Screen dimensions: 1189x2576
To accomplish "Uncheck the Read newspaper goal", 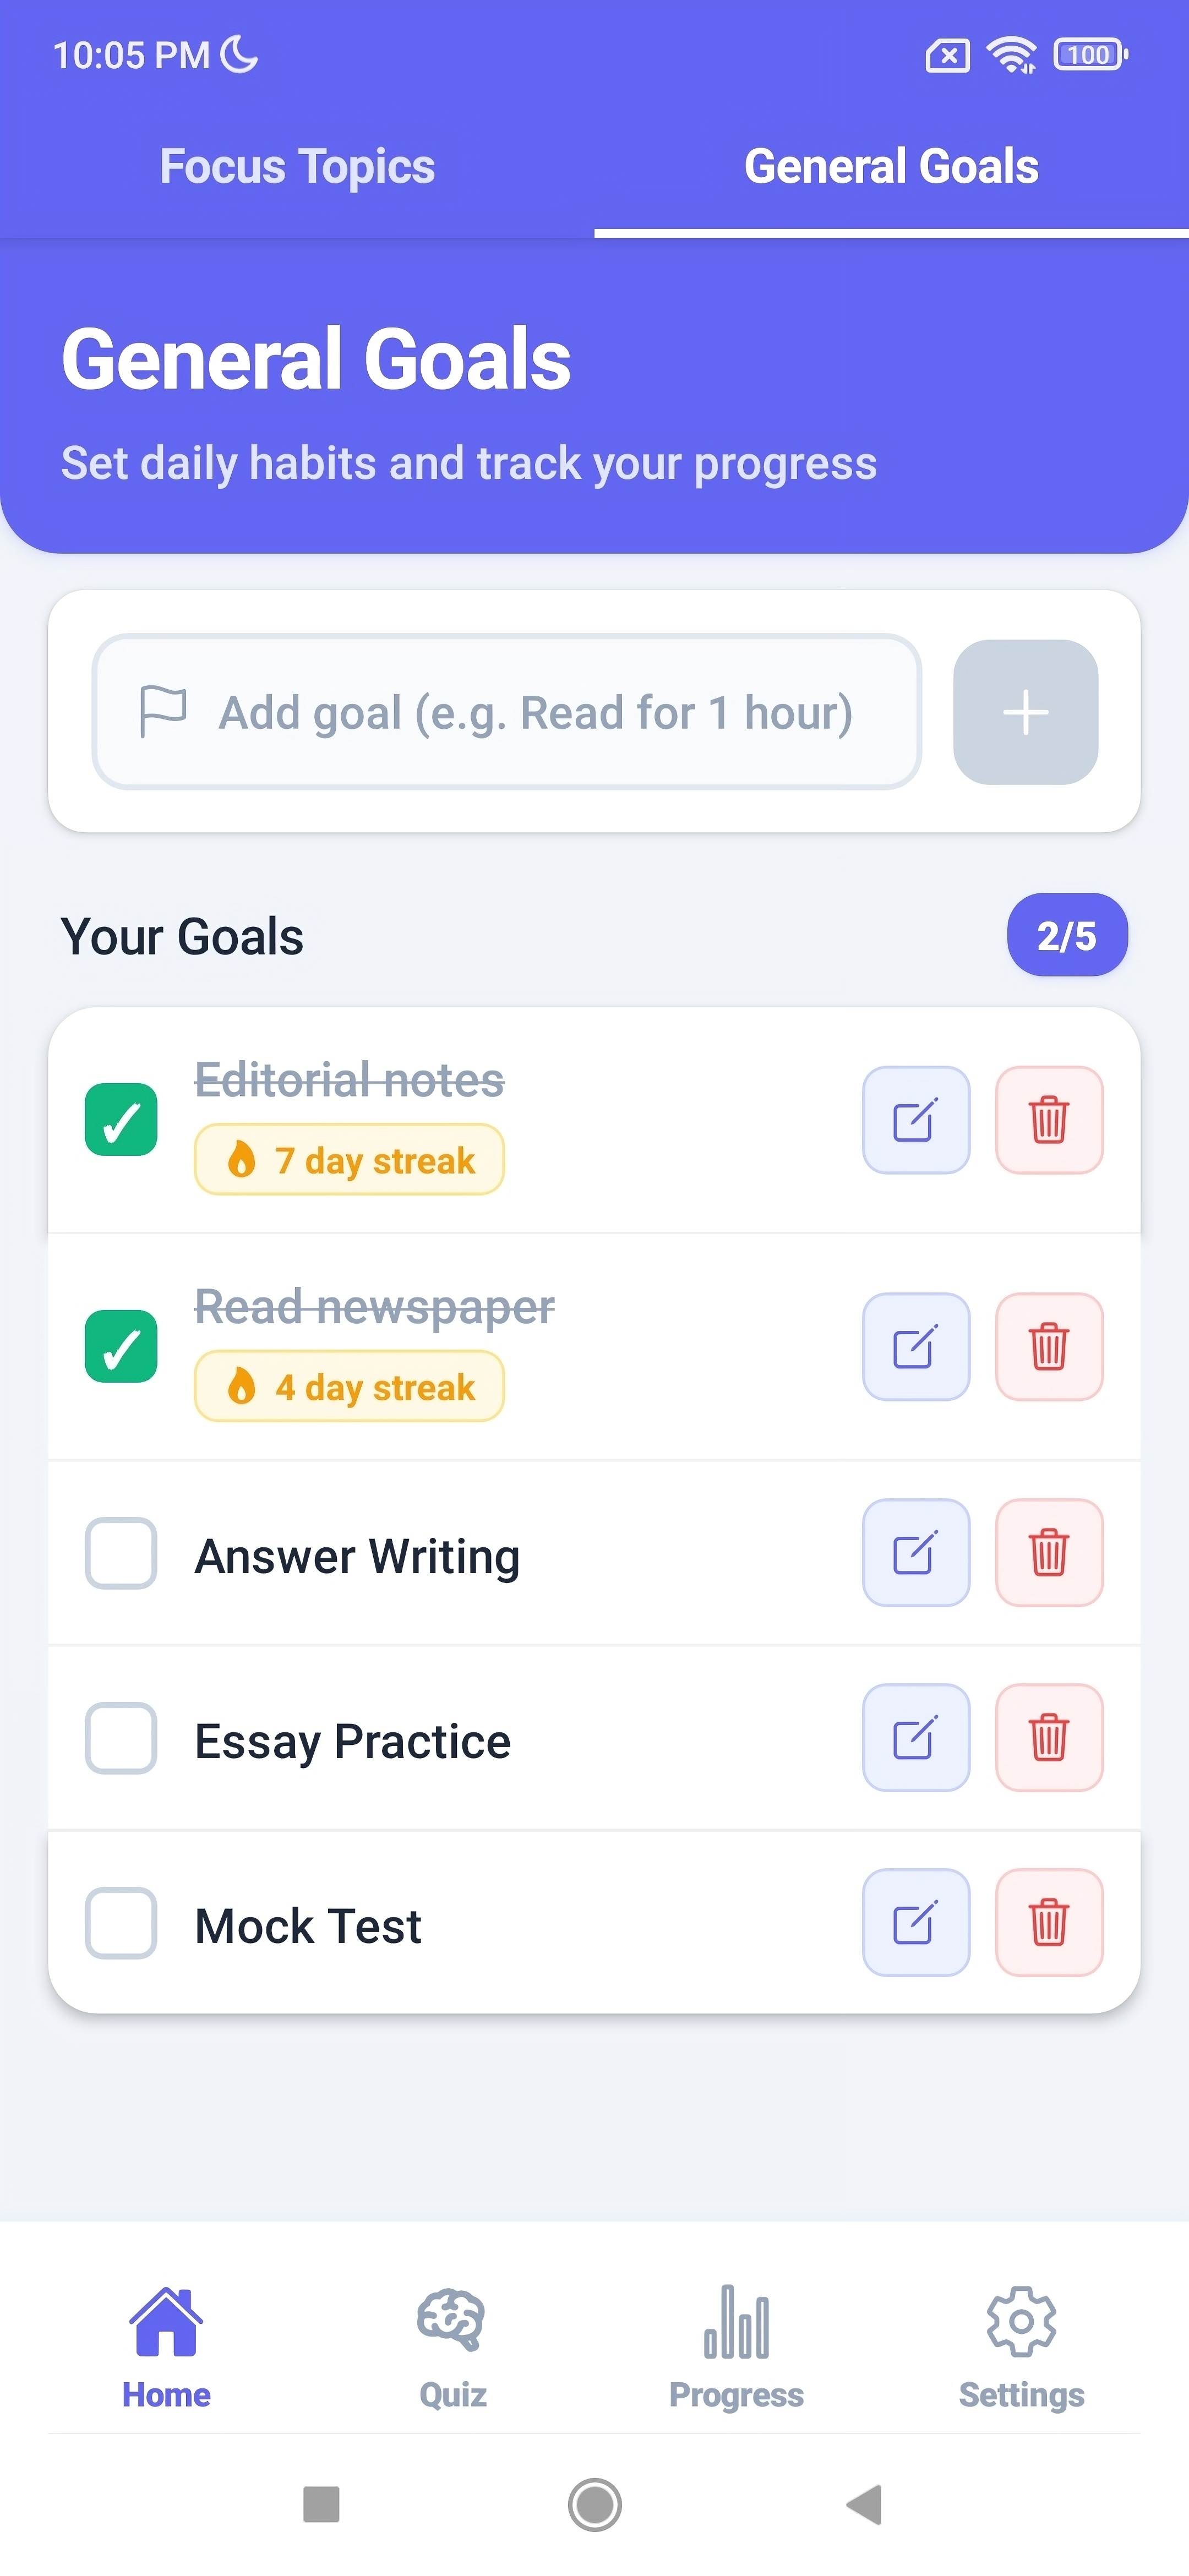I will tap(121, 1347).
